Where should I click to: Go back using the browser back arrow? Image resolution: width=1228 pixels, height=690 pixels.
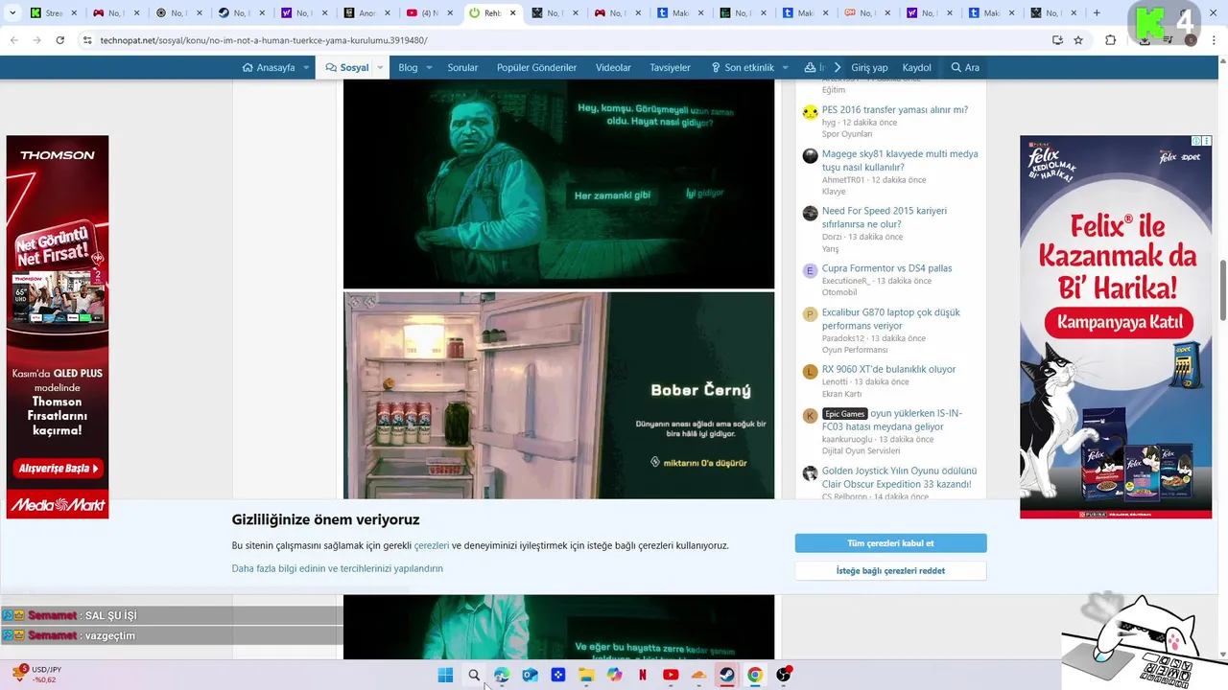(x=13, y=40)
